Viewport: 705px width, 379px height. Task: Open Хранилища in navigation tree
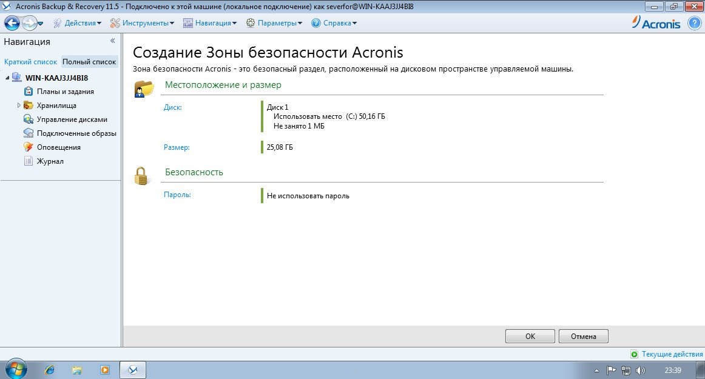pyautogui.click(x=56, y=105)
